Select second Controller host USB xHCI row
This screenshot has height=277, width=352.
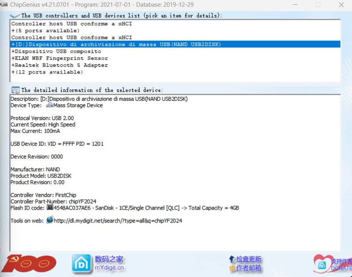click(x=175, y=37)
